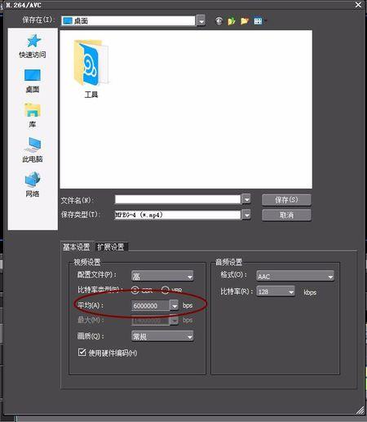Image resolution: width=367 pixels, height=422 pixels.
Task: Select the VBR bitrate type radio button
Action: click(x=166, y=290)
